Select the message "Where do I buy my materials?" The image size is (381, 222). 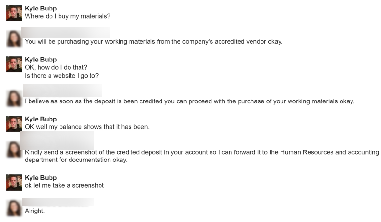[67, 16]
